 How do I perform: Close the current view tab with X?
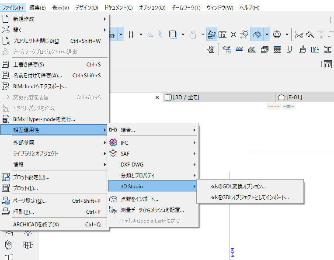tap(157, 97)
